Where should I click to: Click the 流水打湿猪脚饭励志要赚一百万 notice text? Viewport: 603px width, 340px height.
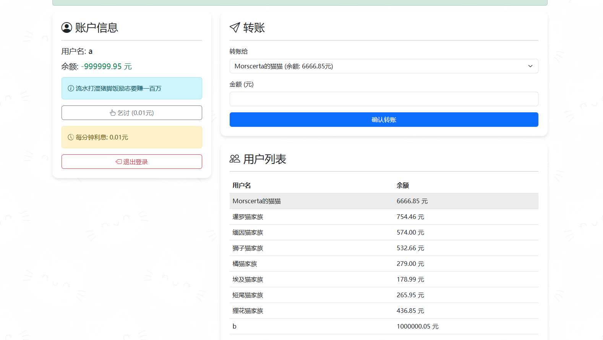[x=118, y=88]
